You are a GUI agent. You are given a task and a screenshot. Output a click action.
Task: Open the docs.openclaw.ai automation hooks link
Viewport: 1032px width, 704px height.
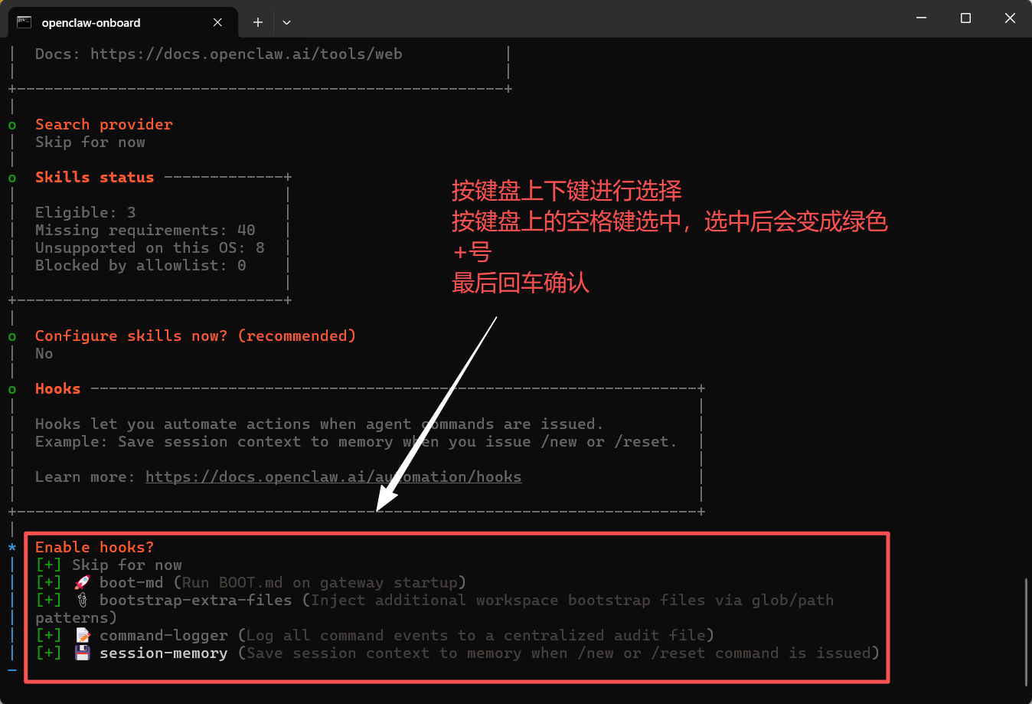(333, 477)
